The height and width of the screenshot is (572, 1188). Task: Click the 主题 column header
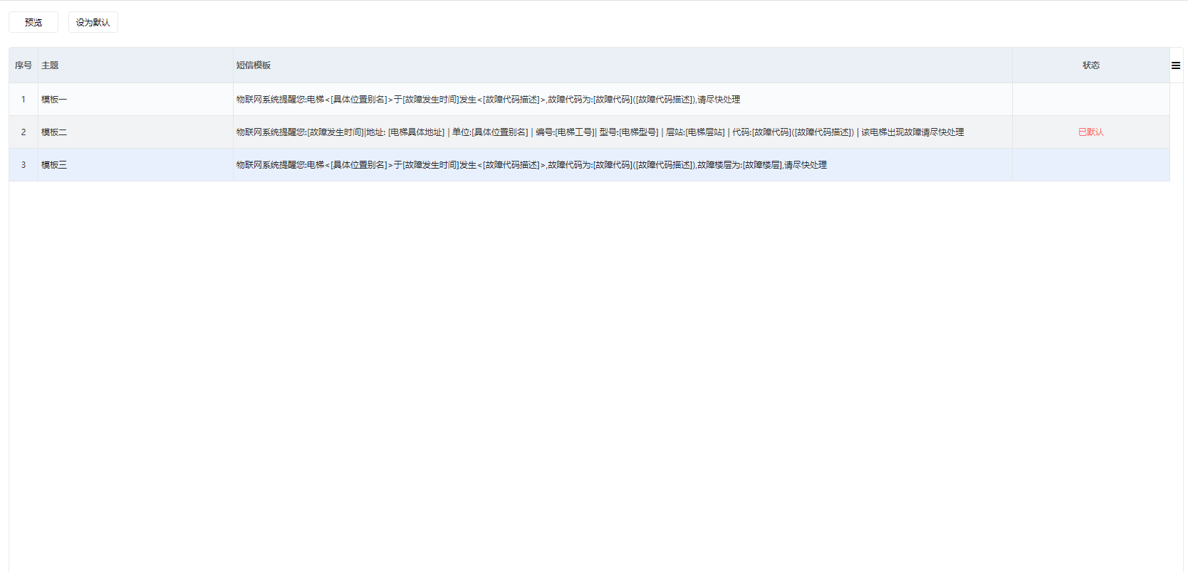tap(135, 65)
